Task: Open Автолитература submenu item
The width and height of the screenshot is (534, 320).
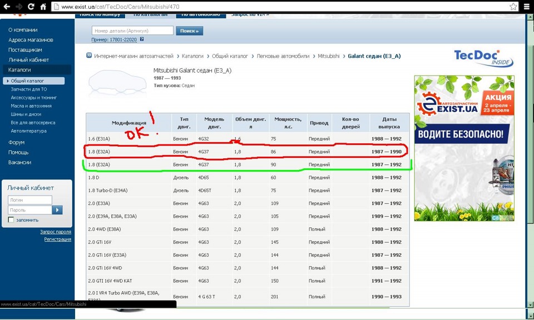Action: point(28,131)
